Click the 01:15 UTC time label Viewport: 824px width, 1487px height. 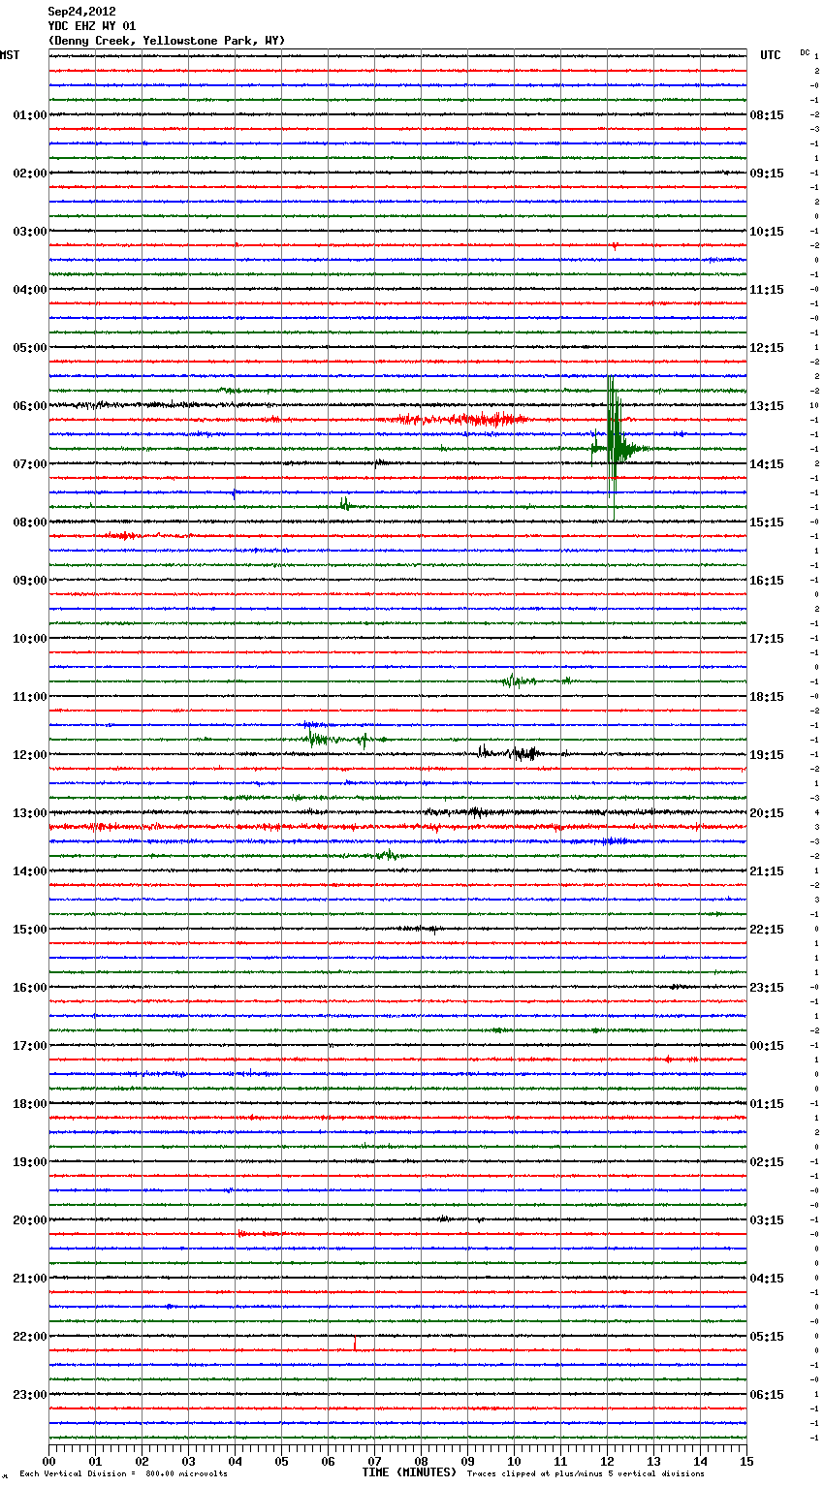(x=767, y=1104)
